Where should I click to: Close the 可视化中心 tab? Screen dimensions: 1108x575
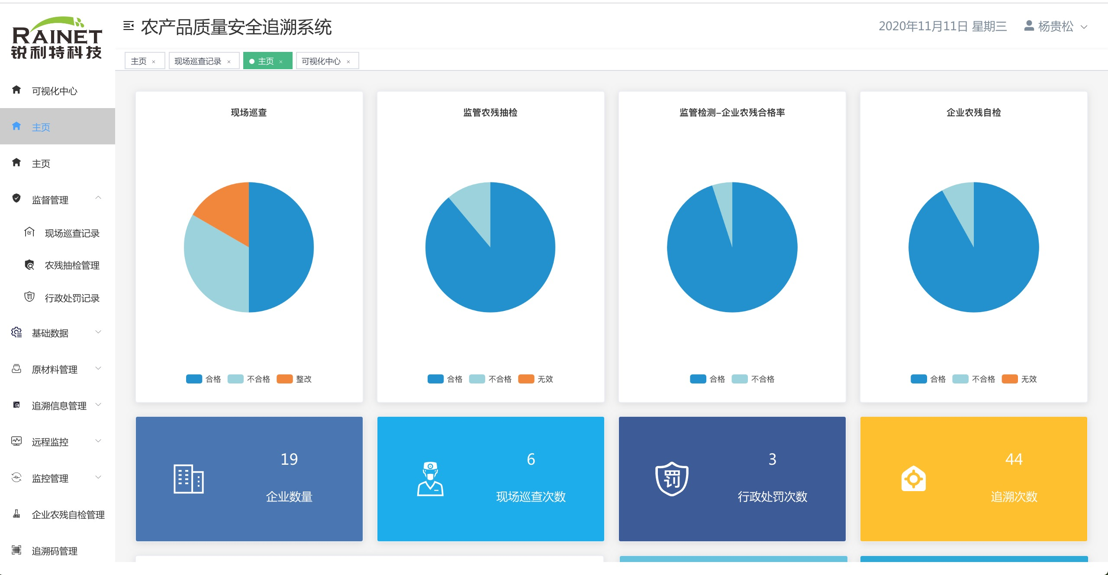point(348,62)
